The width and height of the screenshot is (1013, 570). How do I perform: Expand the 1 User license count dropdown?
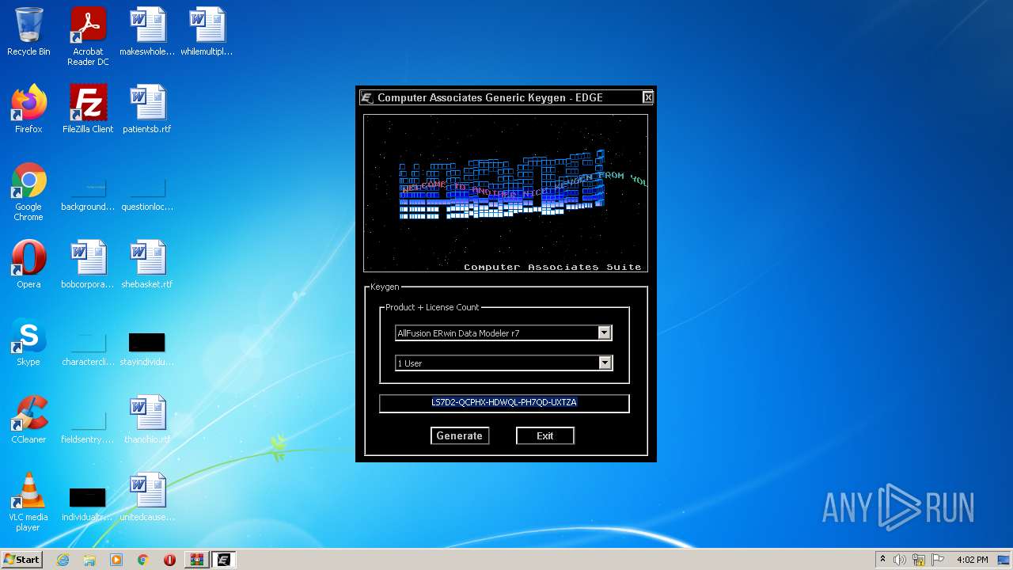(x=605, y=363)
